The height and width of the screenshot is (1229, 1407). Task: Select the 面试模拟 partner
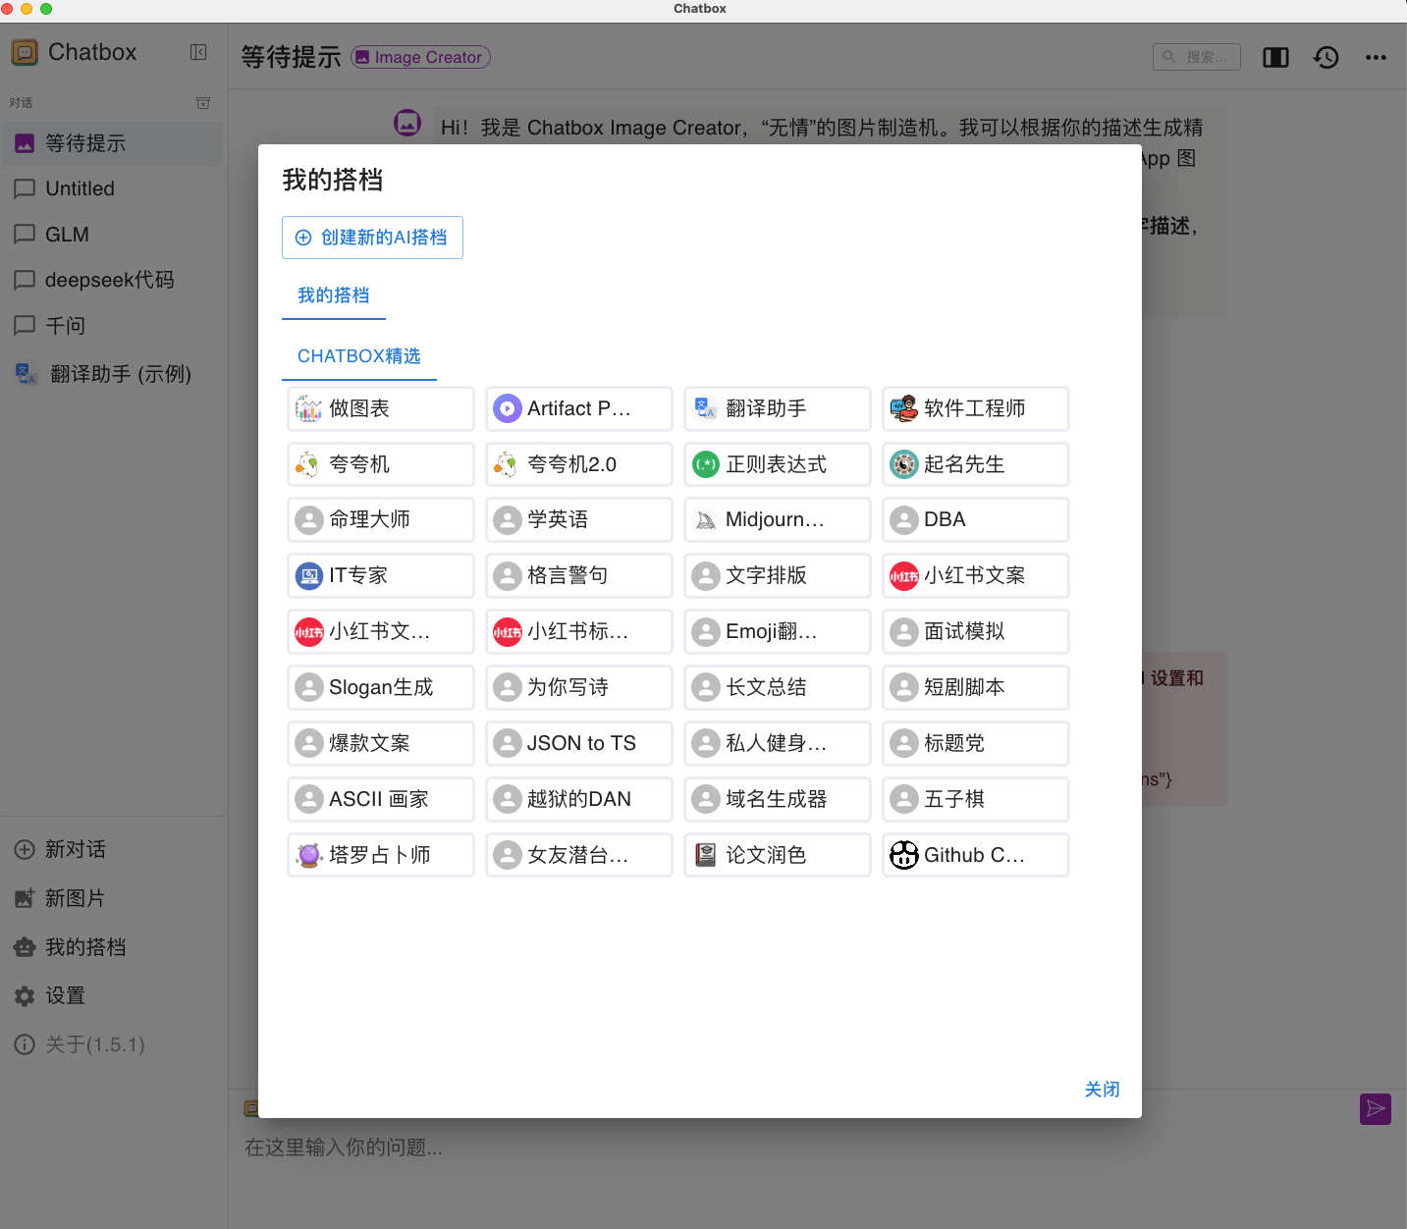tap(976, 631)
